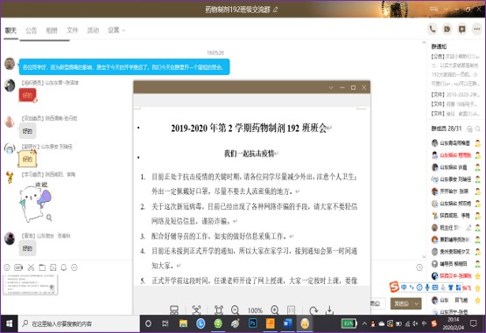Viewport: 486px width, 333px height.
Task: Open send button options dropdown arrow
Action: pyautogui.click(x=417, y=303)
